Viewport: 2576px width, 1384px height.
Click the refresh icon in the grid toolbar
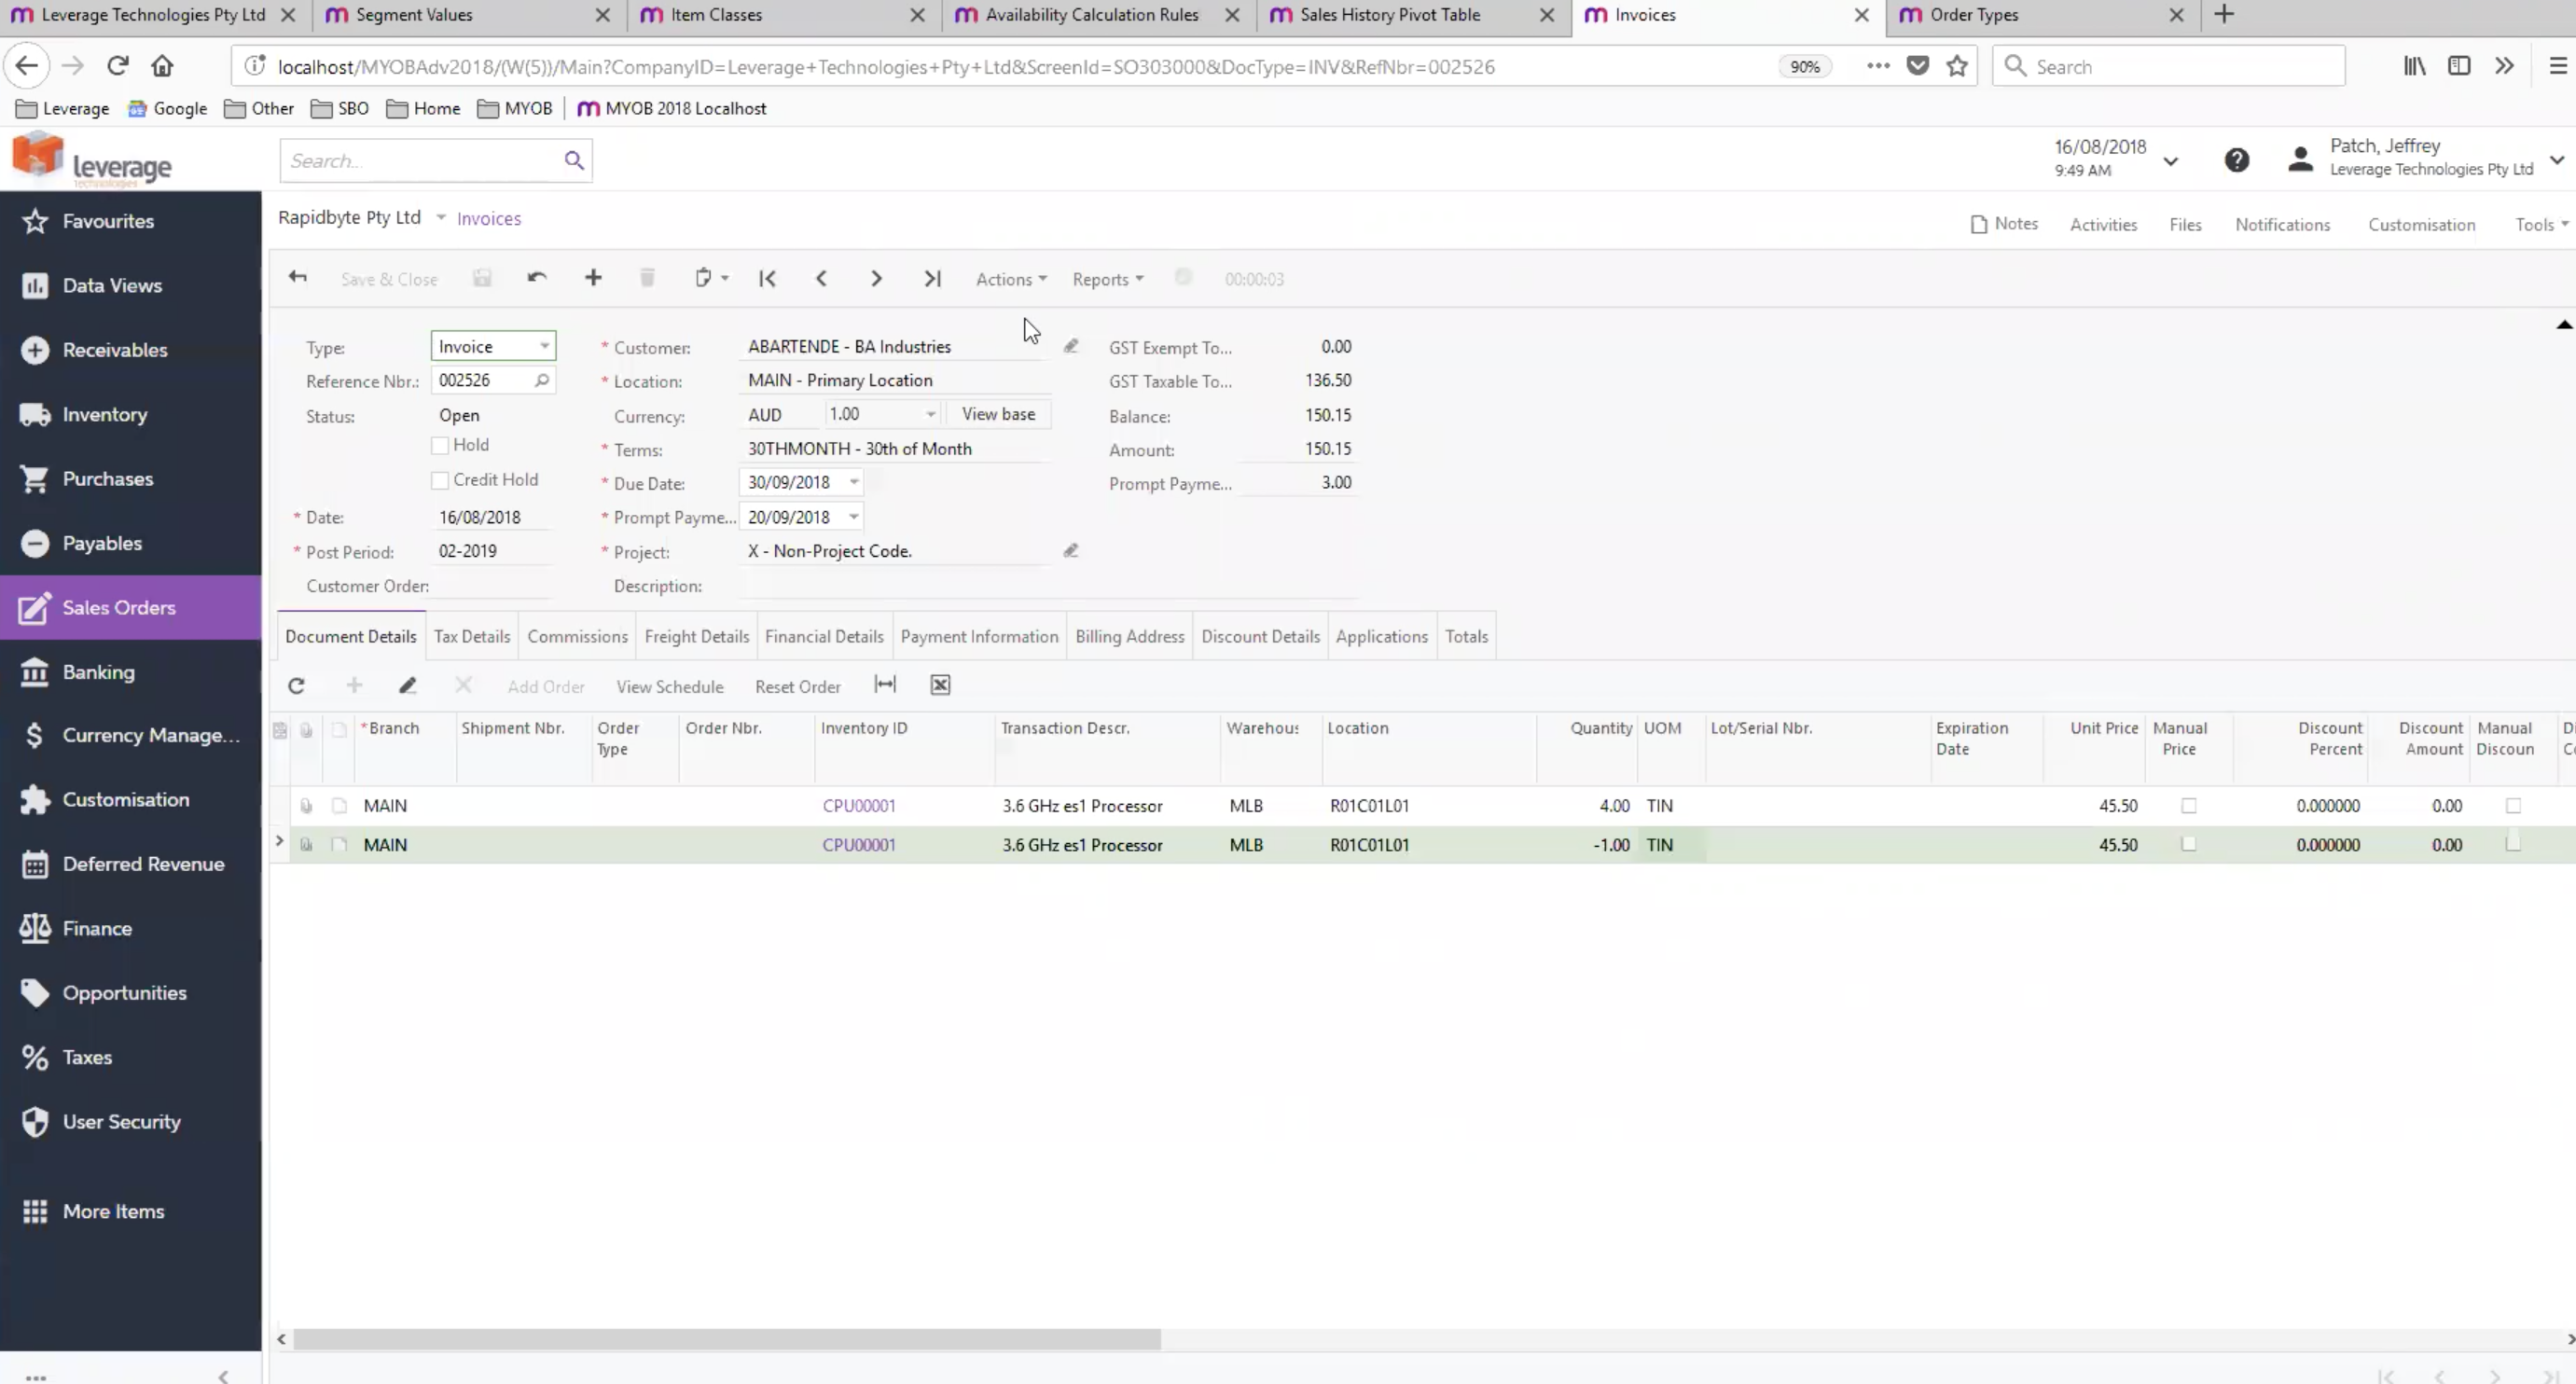coord(296,685)
